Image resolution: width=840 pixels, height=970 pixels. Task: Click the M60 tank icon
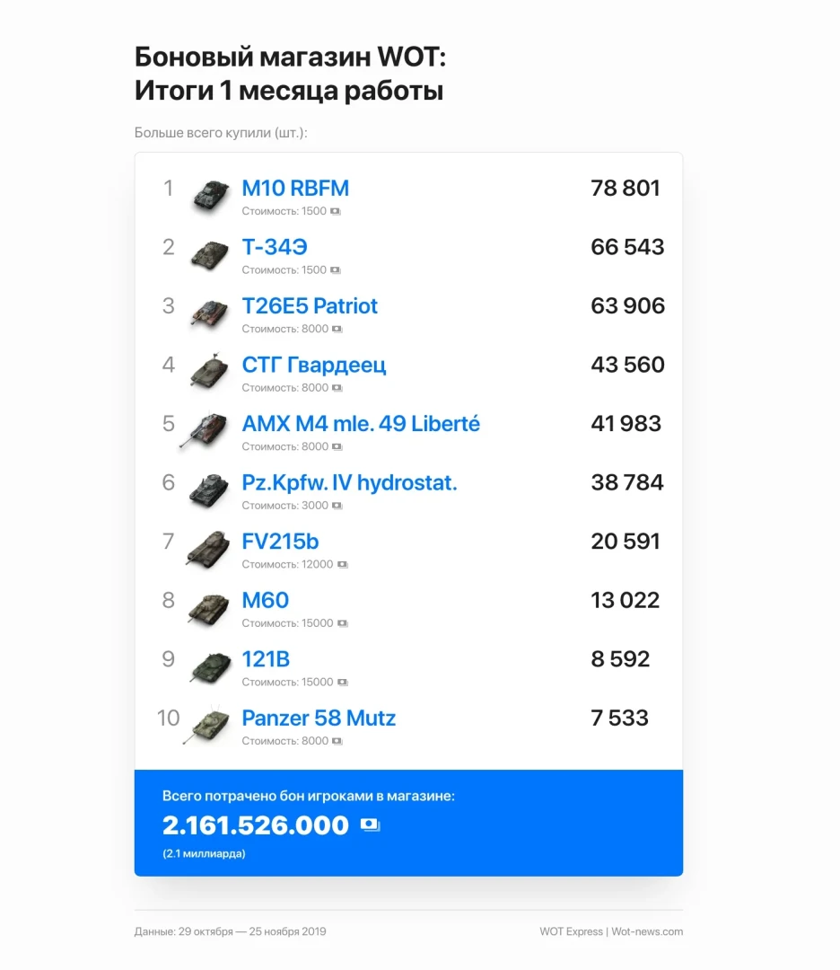click(212, 607)
